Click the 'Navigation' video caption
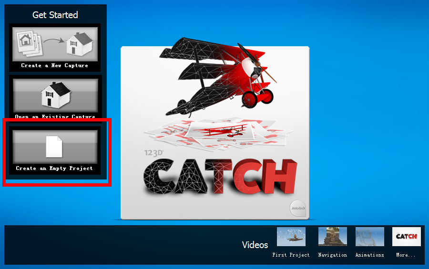Screen dimensions: 429x269 pos(332,255)
